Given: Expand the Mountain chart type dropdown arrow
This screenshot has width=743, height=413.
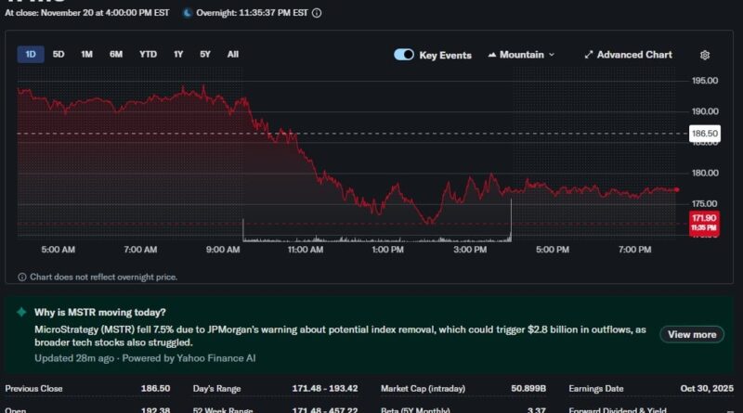Looking at the screenshot, I should (552, 55).
